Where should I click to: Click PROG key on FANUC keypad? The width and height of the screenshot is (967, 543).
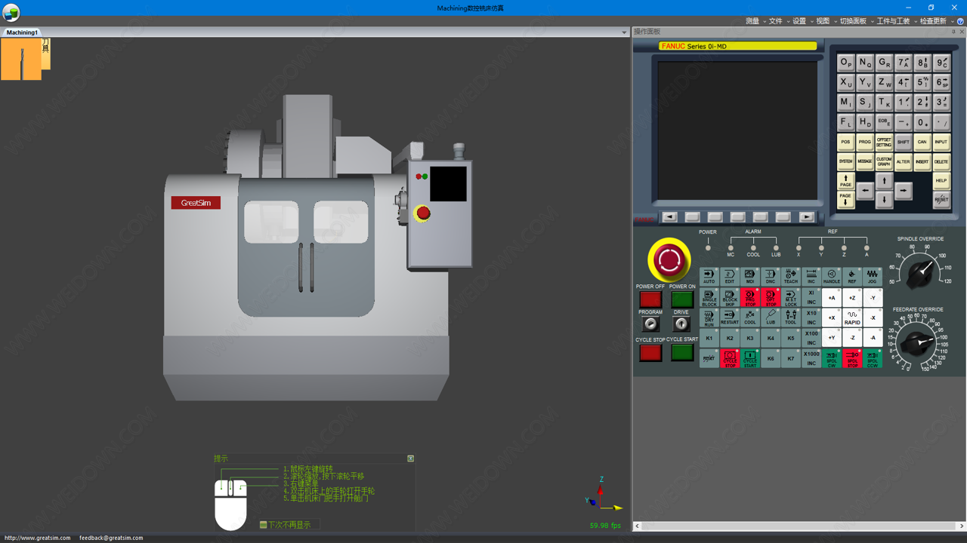click(864, 142)
